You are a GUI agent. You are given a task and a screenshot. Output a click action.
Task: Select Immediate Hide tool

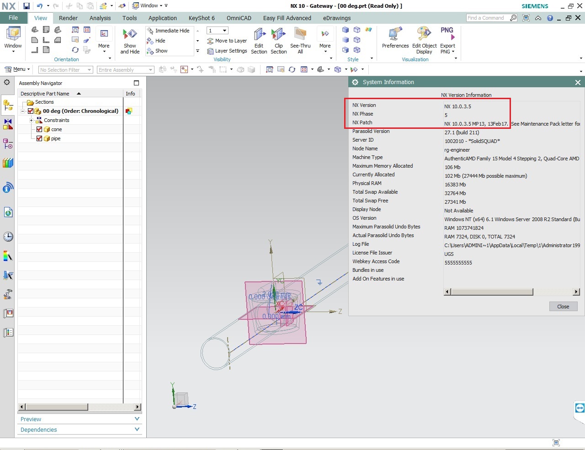tap(168, 31)
